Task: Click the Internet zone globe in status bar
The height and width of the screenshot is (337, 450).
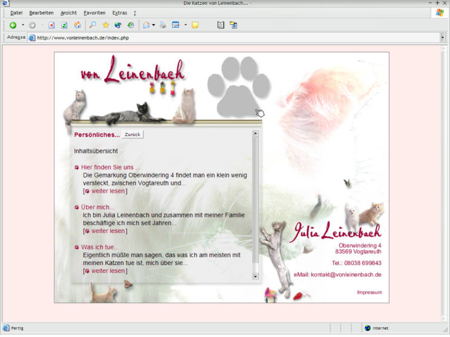Action: point(367,329)
